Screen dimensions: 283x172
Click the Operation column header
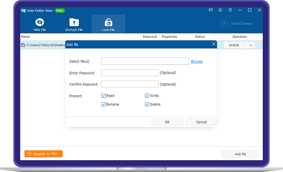(240, 37)
